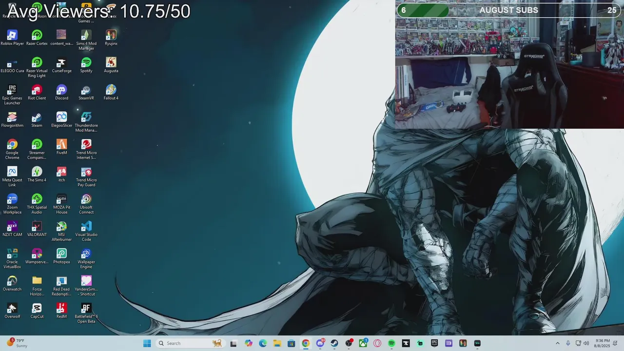Select the ElegooSlicer desktop icon
This screenshot has width=624, height=351.
(x=61, y=119)
